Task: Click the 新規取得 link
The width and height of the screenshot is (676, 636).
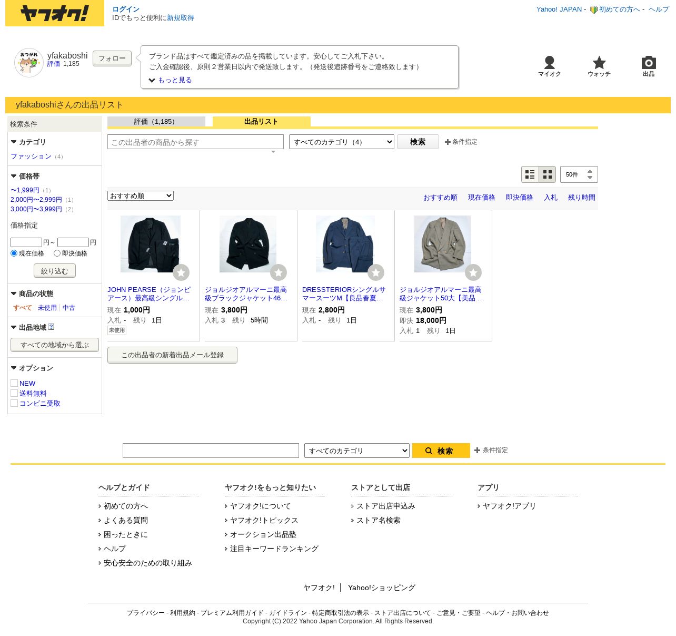Action: (x=181, y=18)
